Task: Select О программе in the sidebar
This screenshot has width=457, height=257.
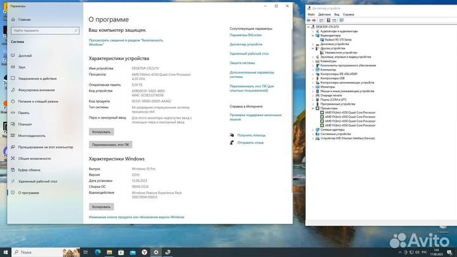Action: coord(29,193)
